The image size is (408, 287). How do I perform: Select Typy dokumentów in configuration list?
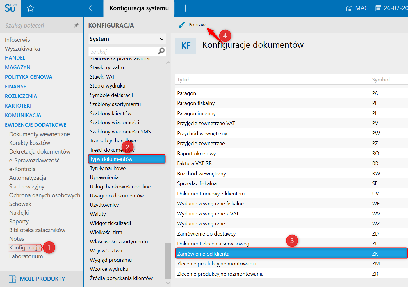[127, 159]
